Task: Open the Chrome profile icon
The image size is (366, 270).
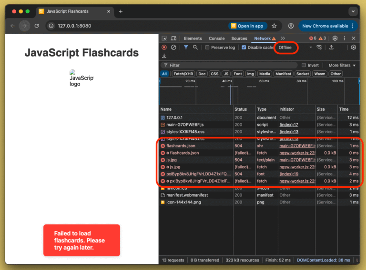Action: click(x=291, y=26)
